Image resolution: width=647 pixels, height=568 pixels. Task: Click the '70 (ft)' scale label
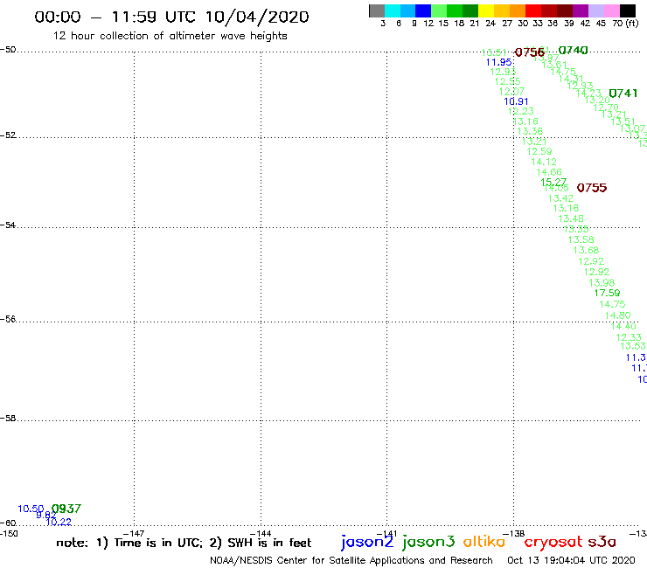pos(625,23)
